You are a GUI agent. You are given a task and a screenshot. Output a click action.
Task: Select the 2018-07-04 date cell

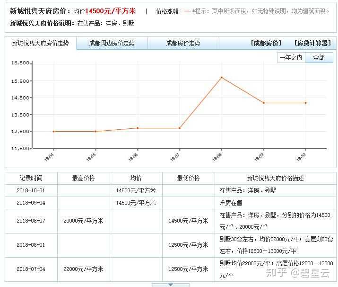(31, 269)
